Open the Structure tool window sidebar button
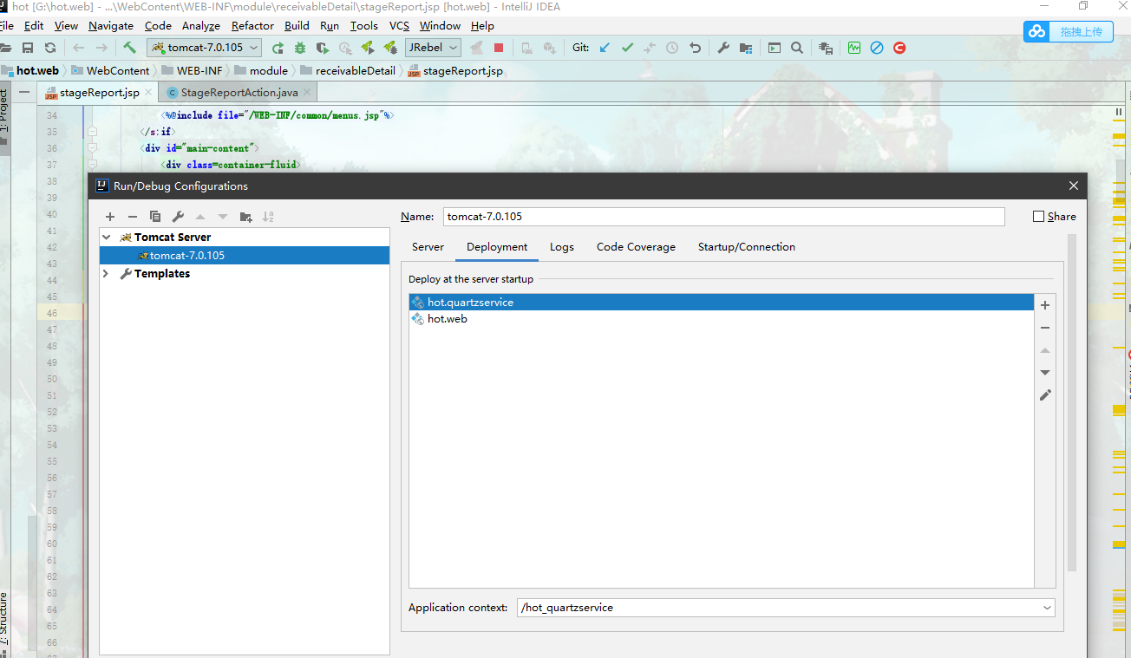The height and width of the screenshot is (658, 1131). tap(4, 625)
